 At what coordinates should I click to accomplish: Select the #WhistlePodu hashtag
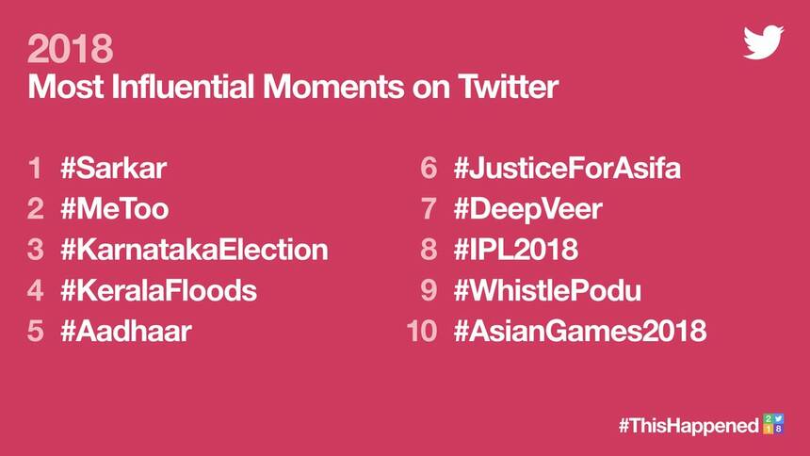546,290
